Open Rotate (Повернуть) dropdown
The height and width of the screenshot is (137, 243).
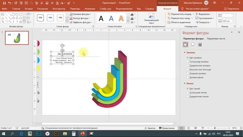click(x=203, y=22)
